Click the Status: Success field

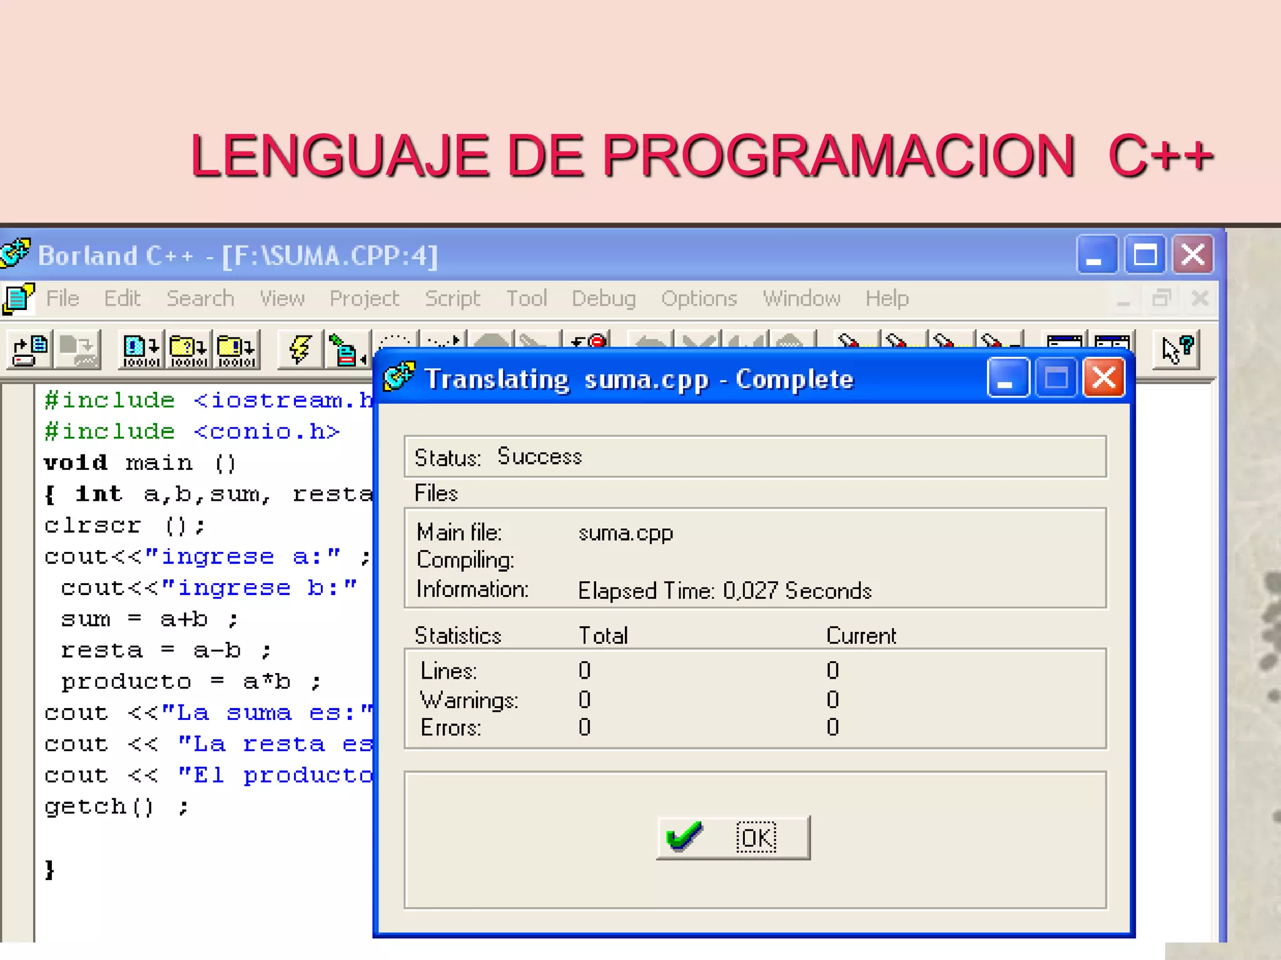tap(755, 457)
